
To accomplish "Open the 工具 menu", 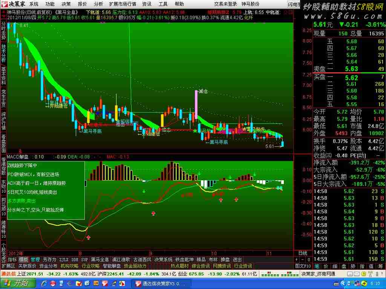I will (163, 4).
